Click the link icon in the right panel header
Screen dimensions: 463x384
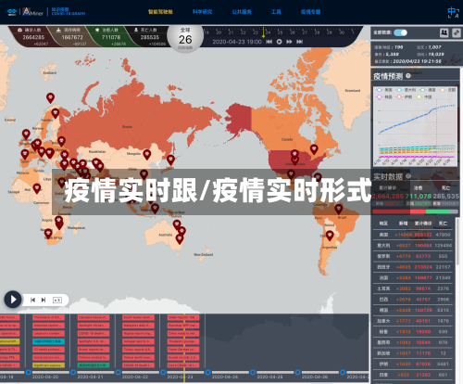(x=457, y=32)
